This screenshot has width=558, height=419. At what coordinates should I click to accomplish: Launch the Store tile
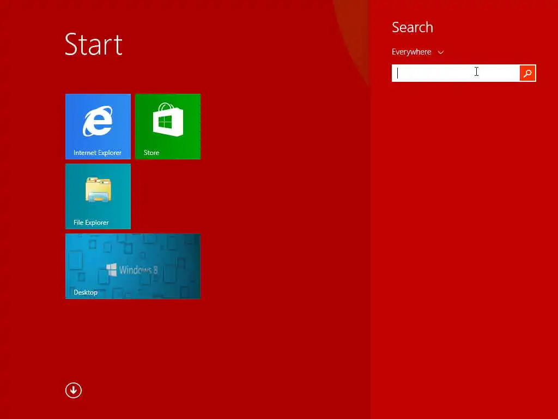pyautogui.click(x=168, y=127)
